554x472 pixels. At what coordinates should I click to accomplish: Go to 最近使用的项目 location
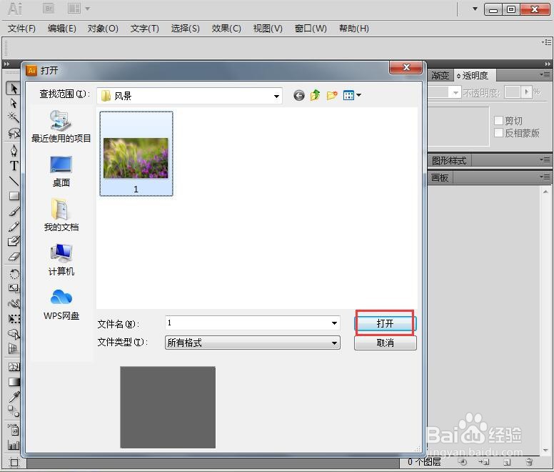pos(61,127)
